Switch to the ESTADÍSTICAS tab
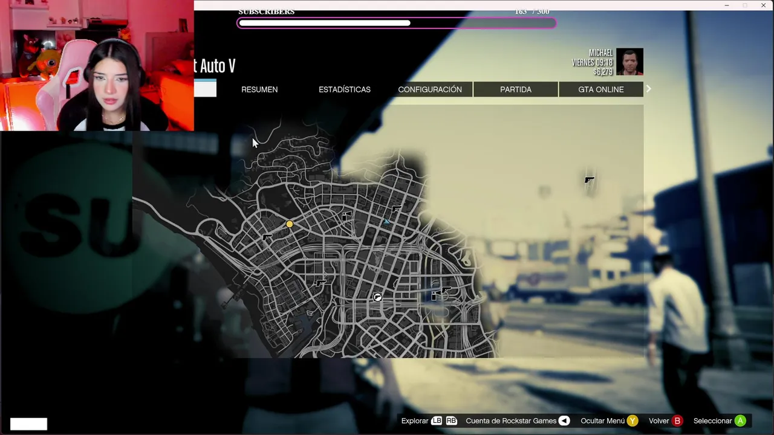The width and height of the screenshot is (774, 435). [x=345, y=89]
